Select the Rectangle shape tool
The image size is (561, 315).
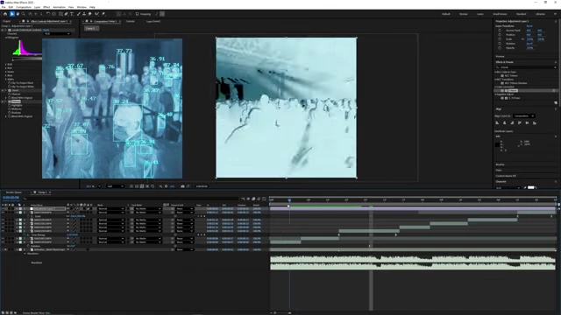pos(60,14)
